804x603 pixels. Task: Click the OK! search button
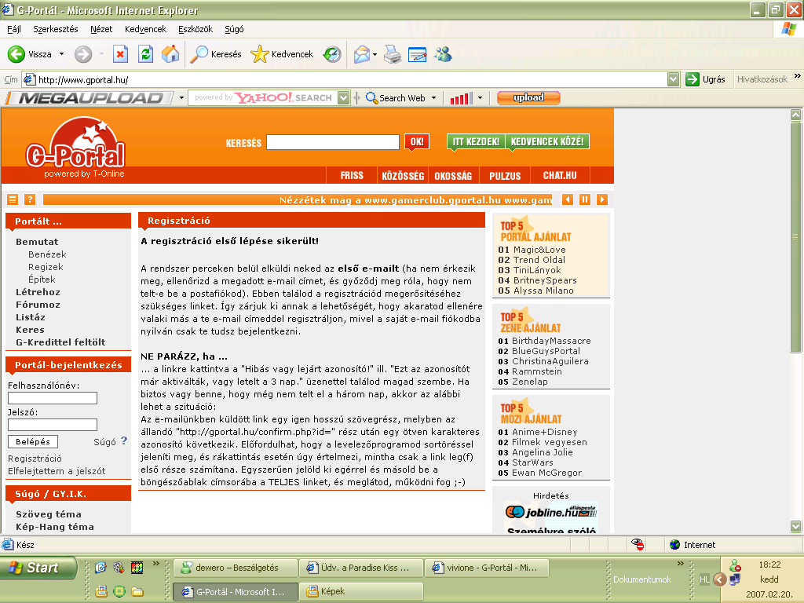tap(417, 141)
